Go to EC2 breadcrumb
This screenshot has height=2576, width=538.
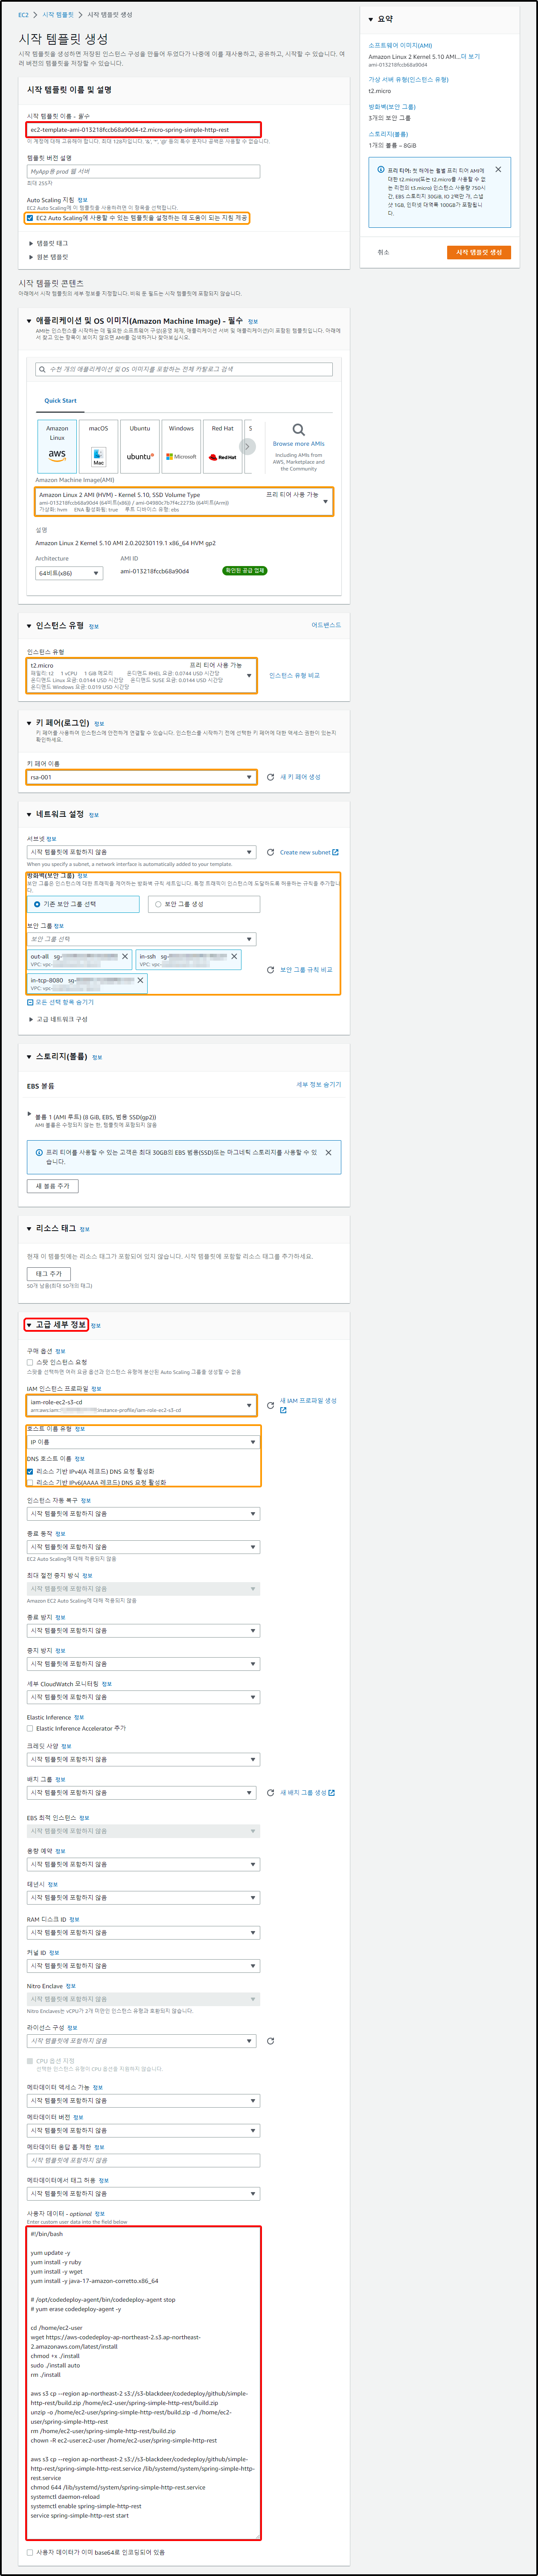click(23, 15)
